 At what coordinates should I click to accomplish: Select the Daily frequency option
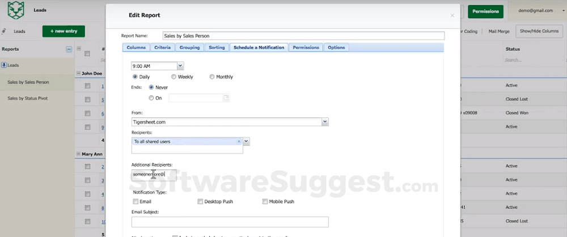136,77
